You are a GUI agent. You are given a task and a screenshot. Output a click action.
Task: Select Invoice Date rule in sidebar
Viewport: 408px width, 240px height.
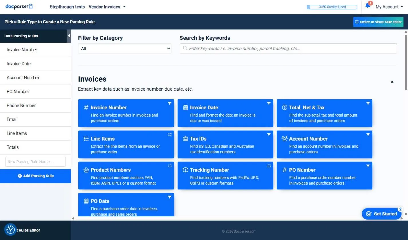pyautogui.click(x=36, y=64)
